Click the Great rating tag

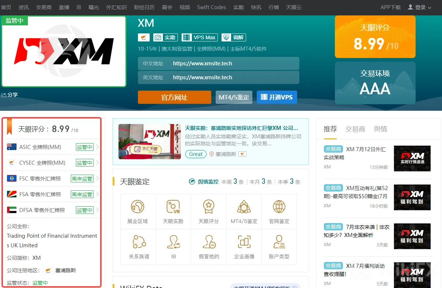196,154
